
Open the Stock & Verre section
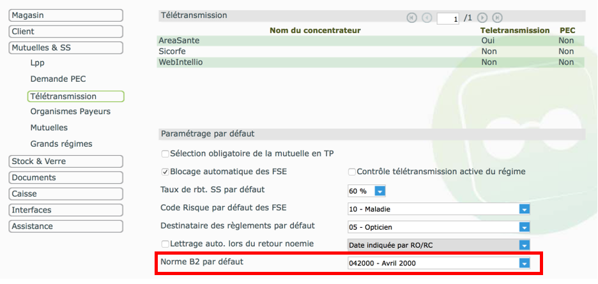(66, 161)
